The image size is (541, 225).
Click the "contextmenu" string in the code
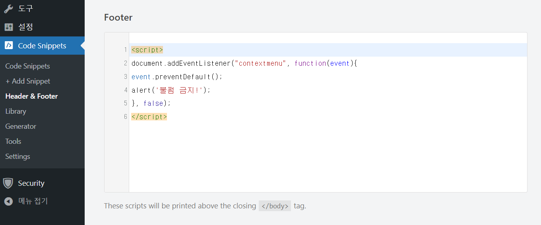pos(260,63)
